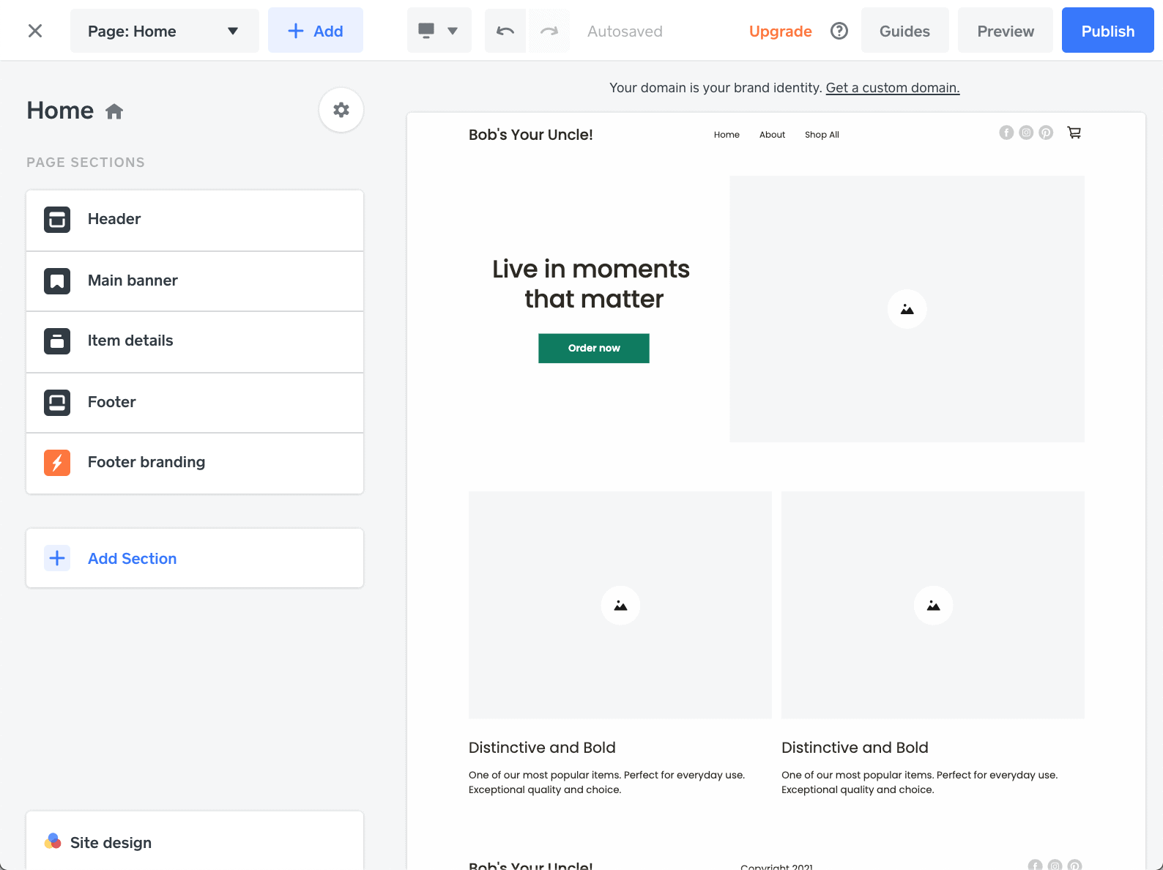
Task: Click the left item image placeholder
Action: [620, 605]
